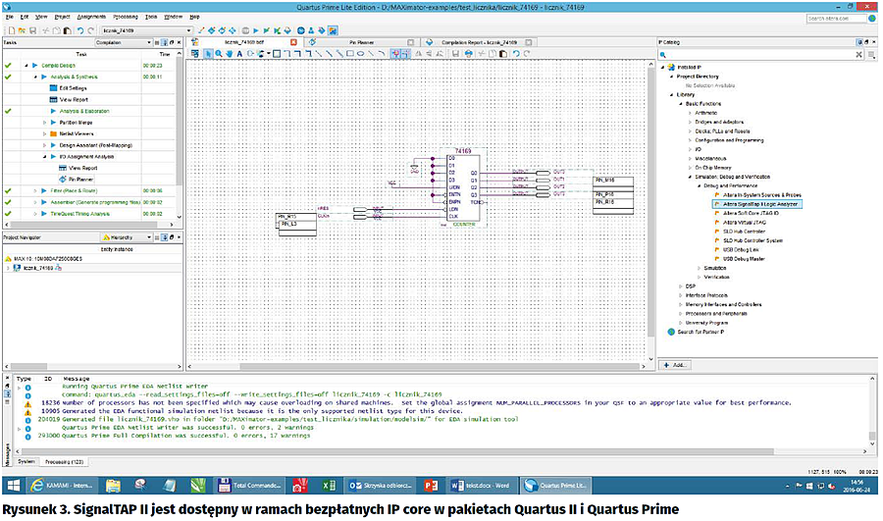Click the undo arrow in main toolbar

(79, 30)
